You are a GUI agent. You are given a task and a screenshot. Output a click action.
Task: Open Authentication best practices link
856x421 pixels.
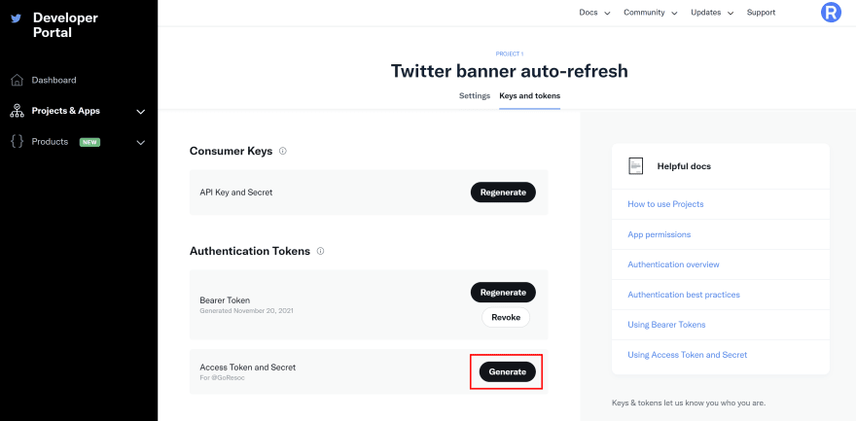684,295
